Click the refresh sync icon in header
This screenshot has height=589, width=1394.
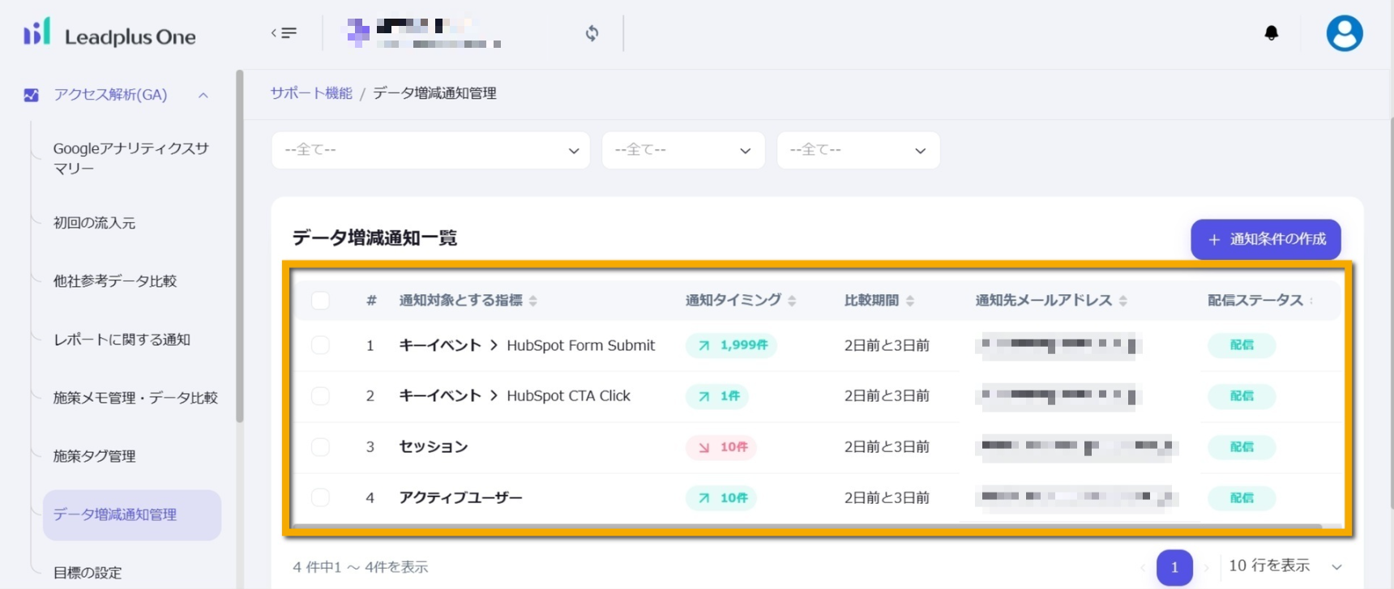click(x=592, y=33)
